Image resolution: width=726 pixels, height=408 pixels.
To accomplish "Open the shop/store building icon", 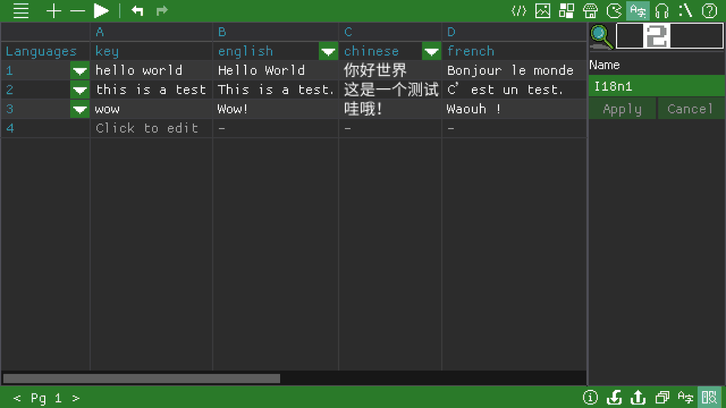I will (590, 11).
